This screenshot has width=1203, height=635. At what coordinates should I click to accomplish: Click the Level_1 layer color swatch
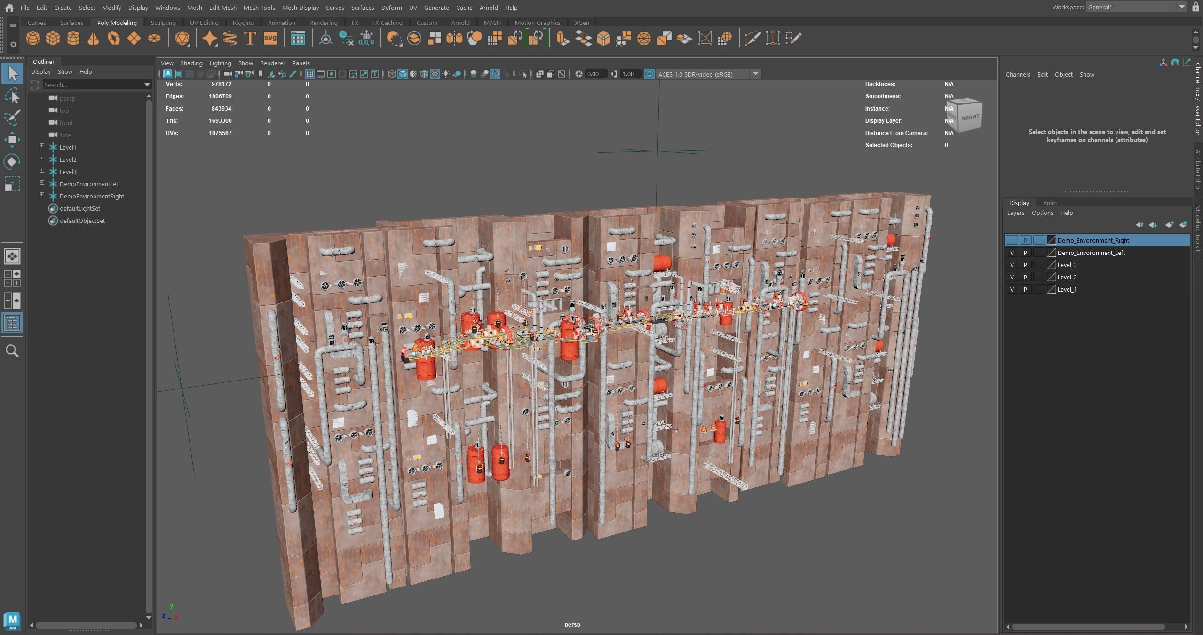click(1052, 289)
